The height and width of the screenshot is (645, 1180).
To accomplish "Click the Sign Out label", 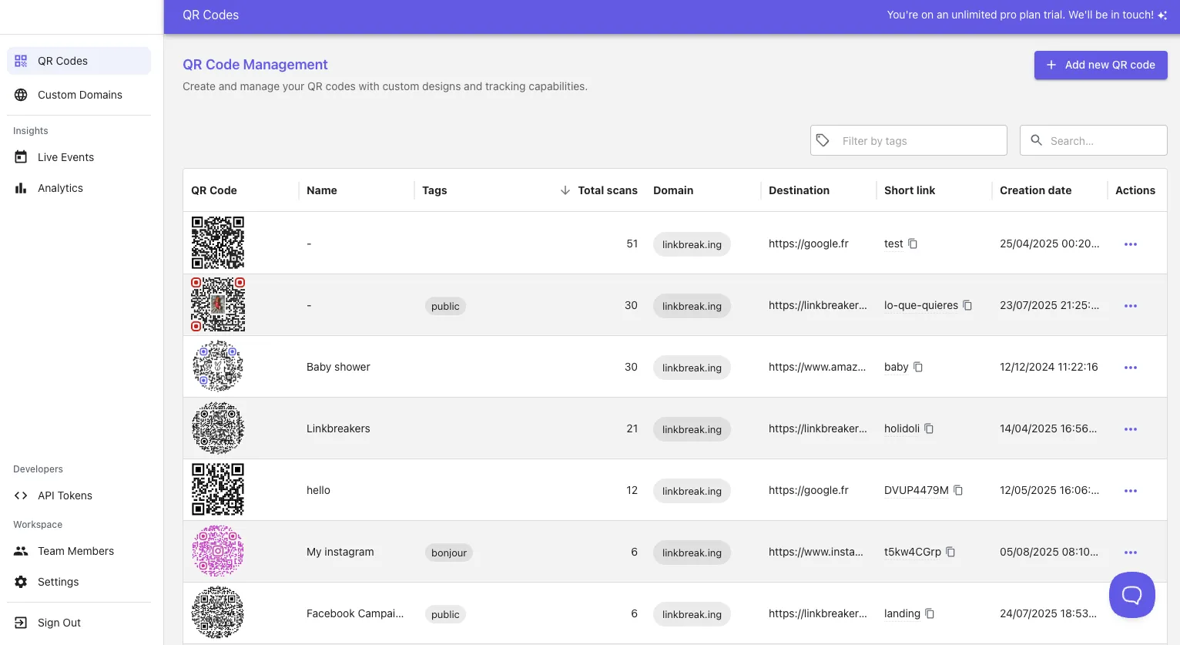I will 59,623.
